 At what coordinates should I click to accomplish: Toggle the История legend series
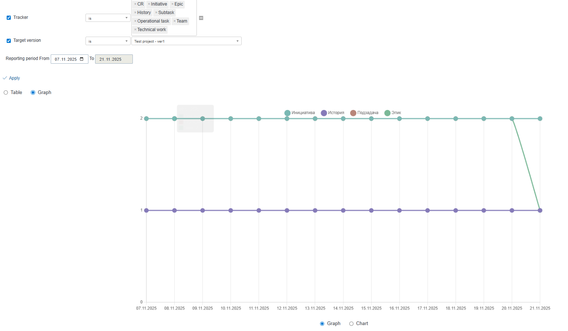point(332,113)
